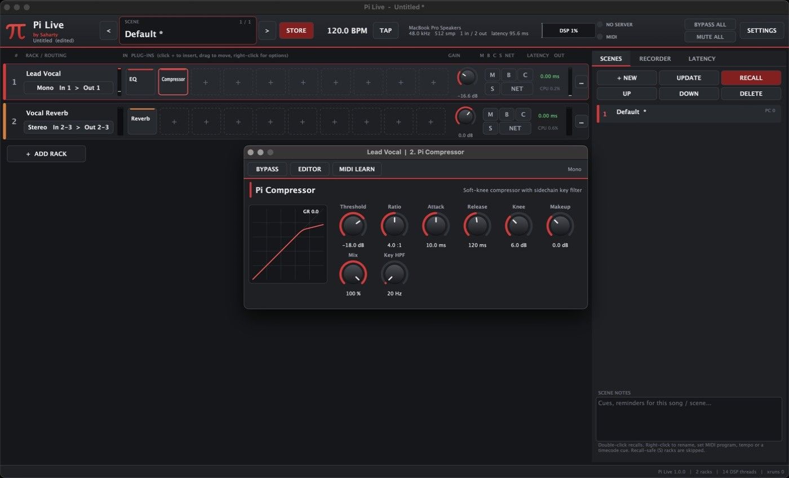Click the Vocal Reverb rack name
This screenshot has width=789, height=478.
47,113
